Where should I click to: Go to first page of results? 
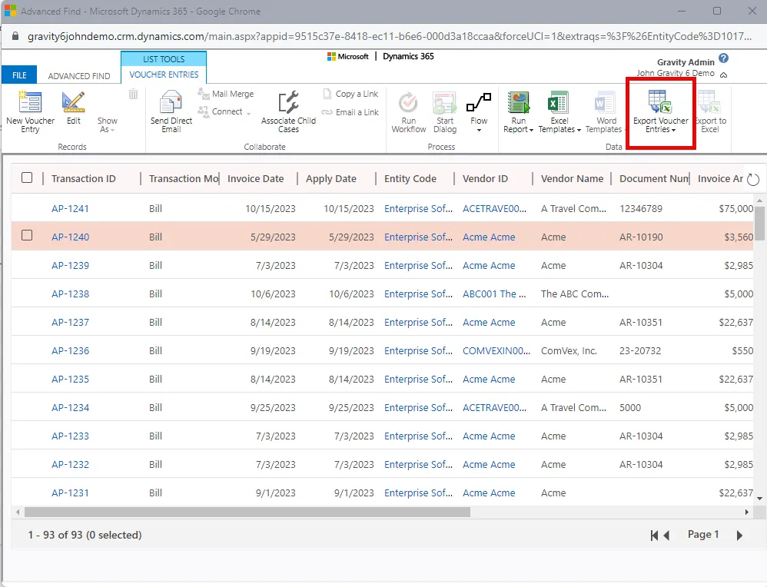pyautogui.click(x=653, y=536)
